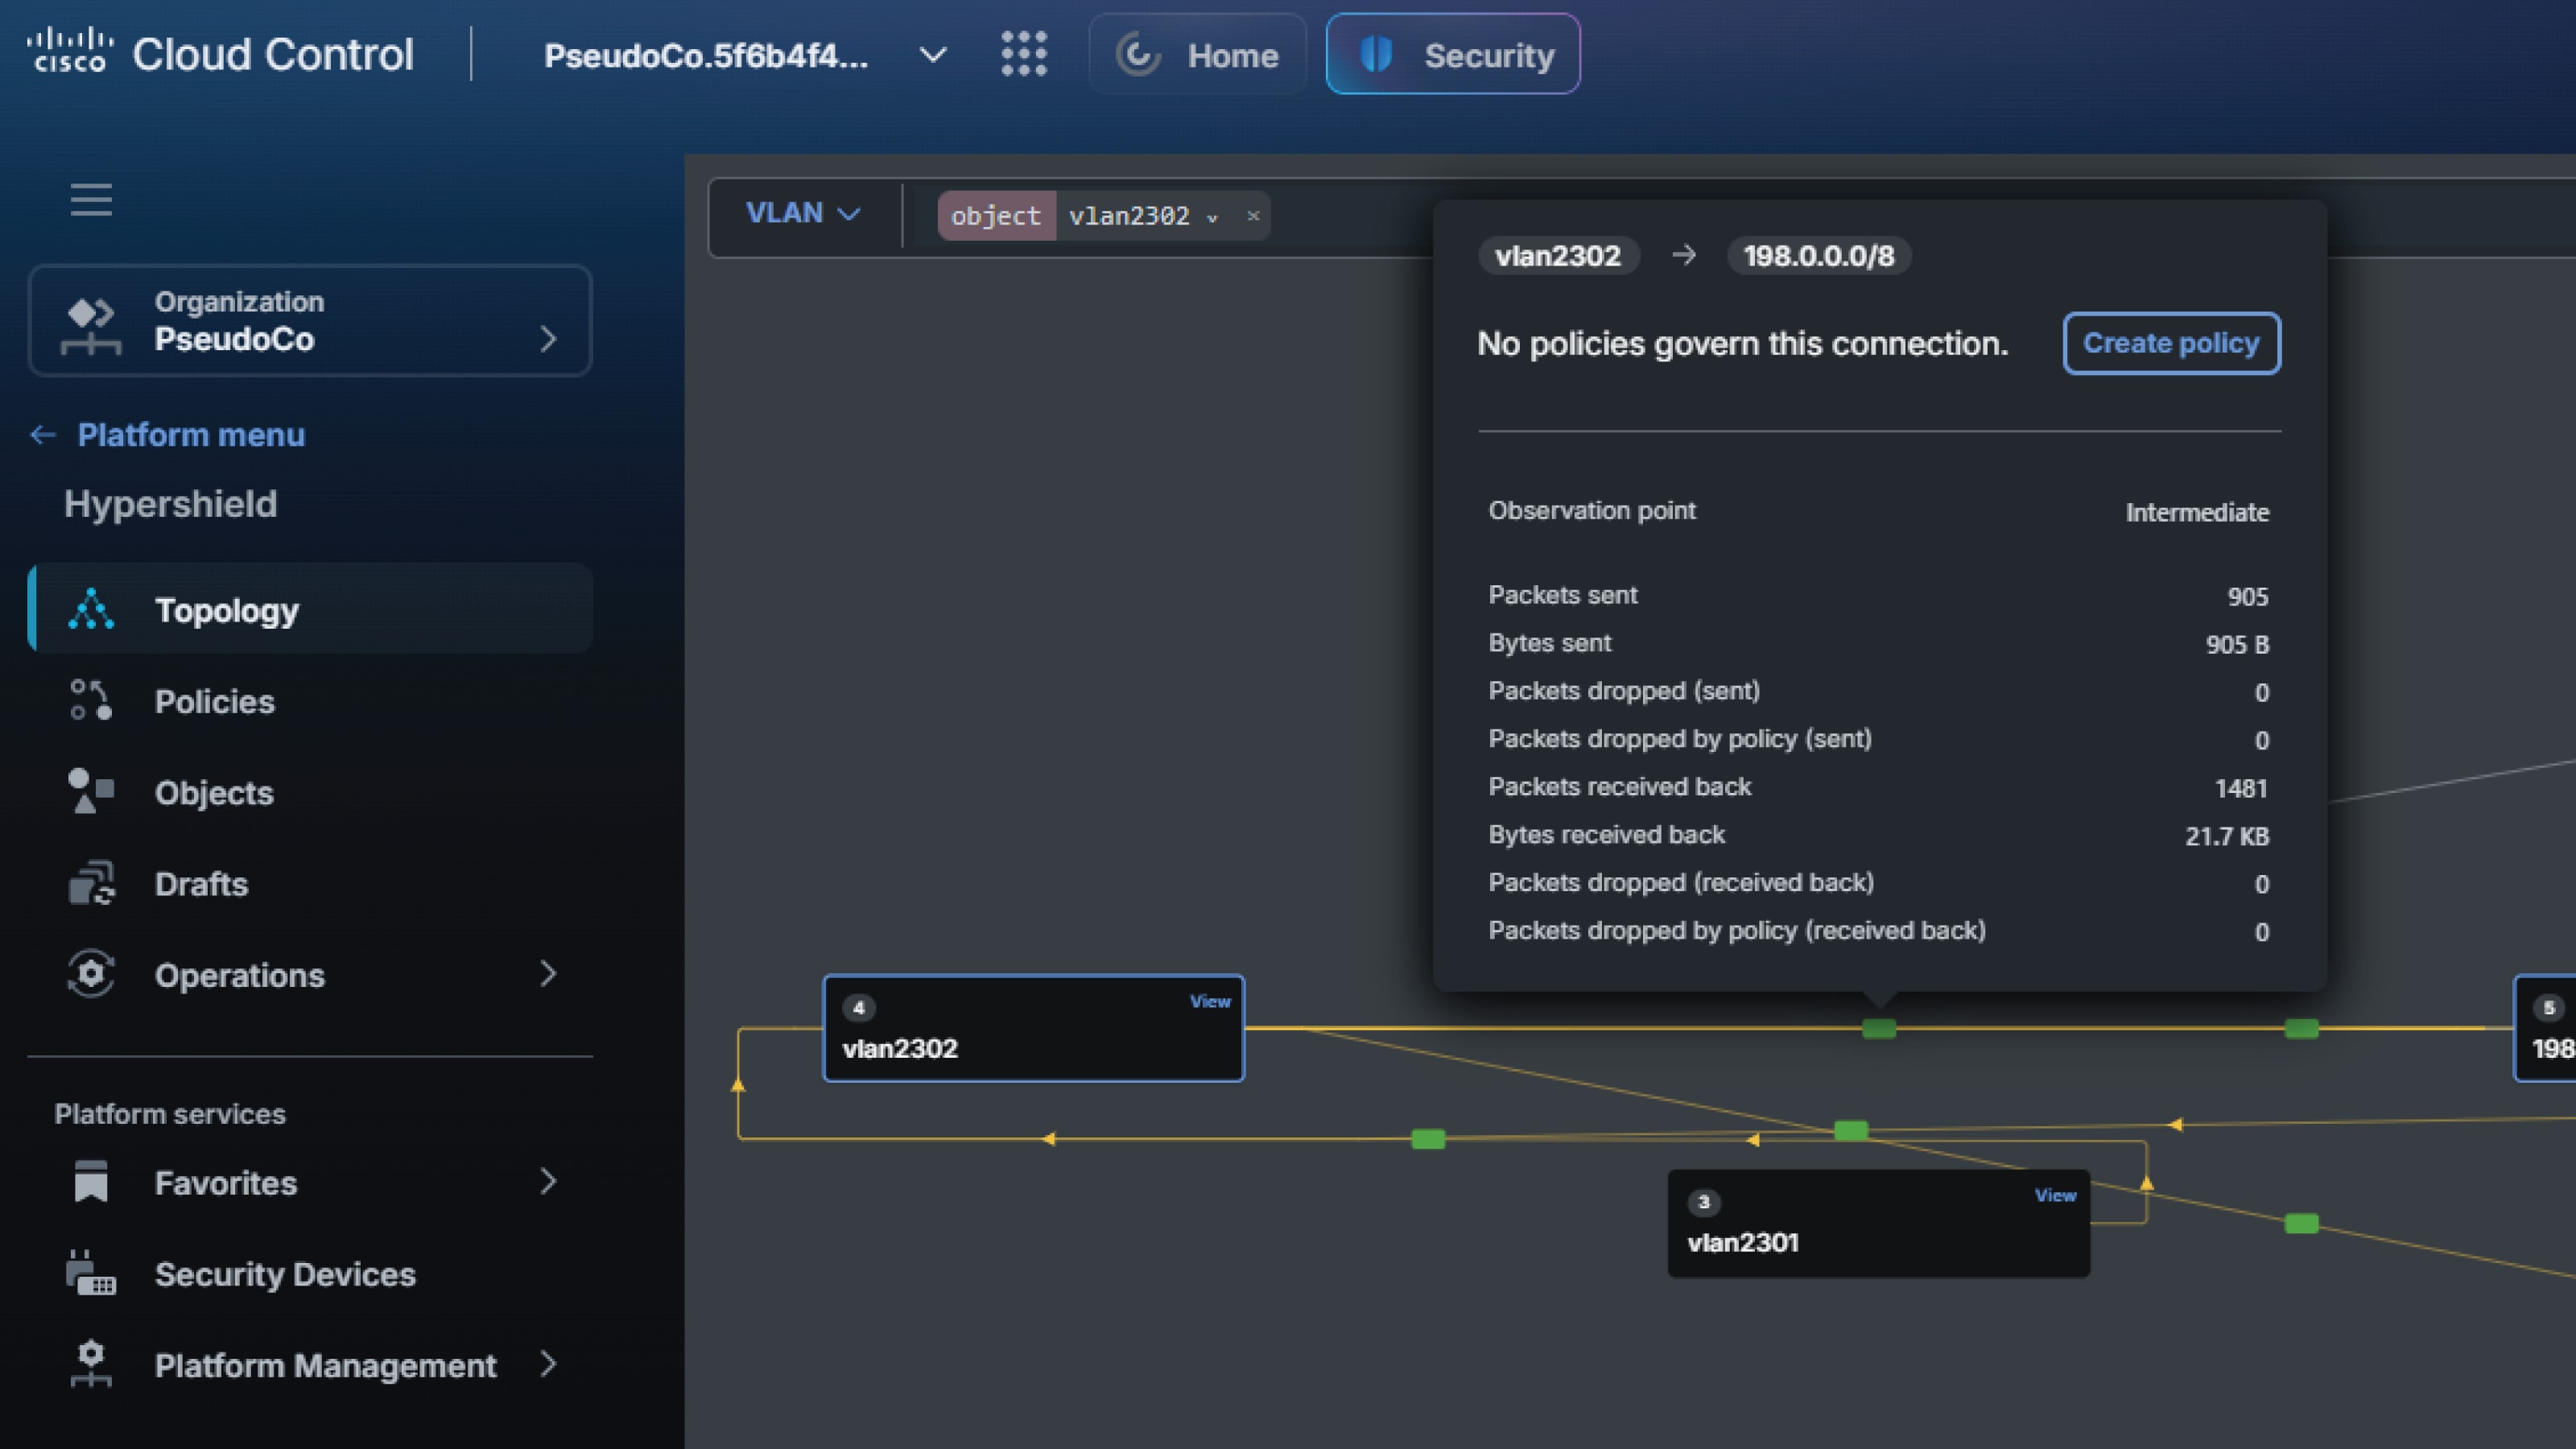The width and height of the screenshot is (2576, 1449).
Task: Click the Create policy button
Action: 2171,343
